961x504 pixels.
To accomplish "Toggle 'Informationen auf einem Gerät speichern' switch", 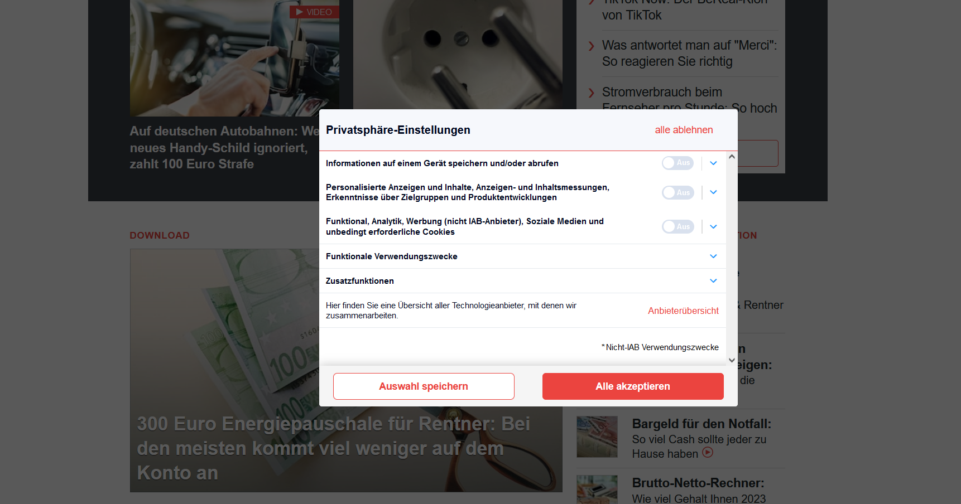I will point(677,163).
